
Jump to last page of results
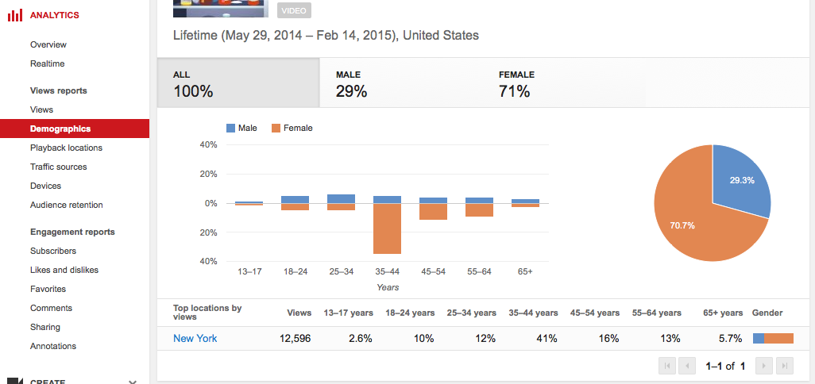pos(785,366)
